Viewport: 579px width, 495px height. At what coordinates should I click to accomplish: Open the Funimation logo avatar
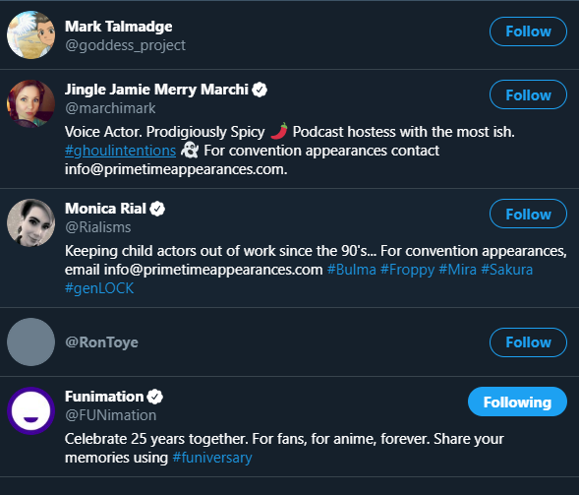click(x=31, y=410)
